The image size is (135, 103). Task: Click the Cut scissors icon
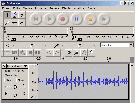pyautogui.click(x=7, y=53)
